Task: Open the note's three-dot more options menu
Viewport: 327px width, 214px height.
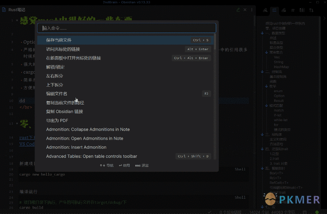Action: pyautogui.click(x=252, y=10)
